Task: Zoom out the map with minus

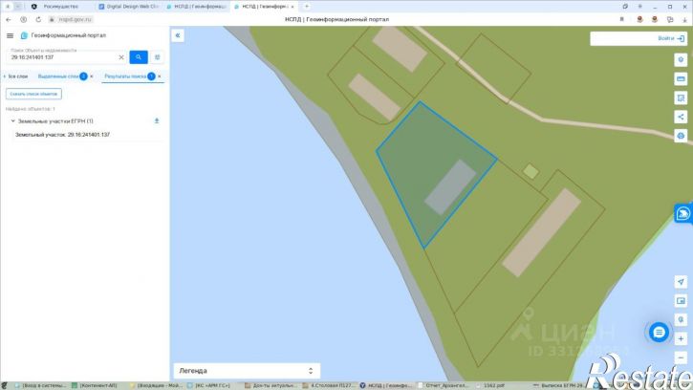Action: pos(681,357)
